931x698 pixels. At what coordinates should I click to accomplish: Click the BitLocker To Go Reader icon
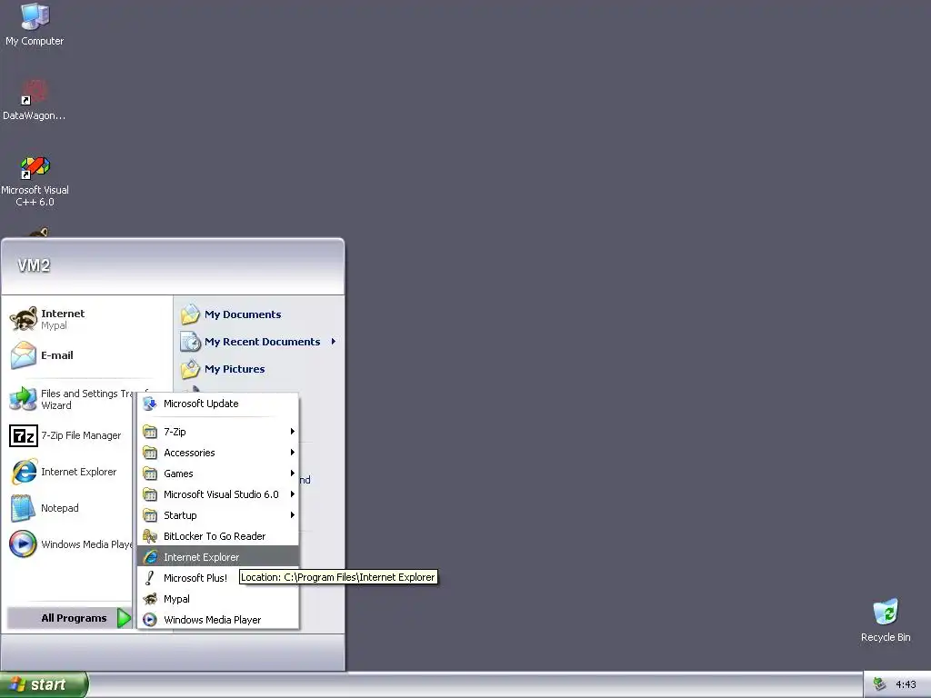tap(150, 536)
